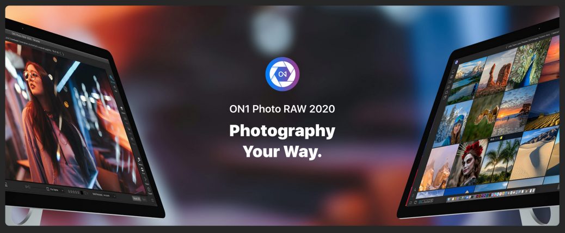Click the Photography Your Way headline
Screen dimensions: 565x233
tap(282, 141)
